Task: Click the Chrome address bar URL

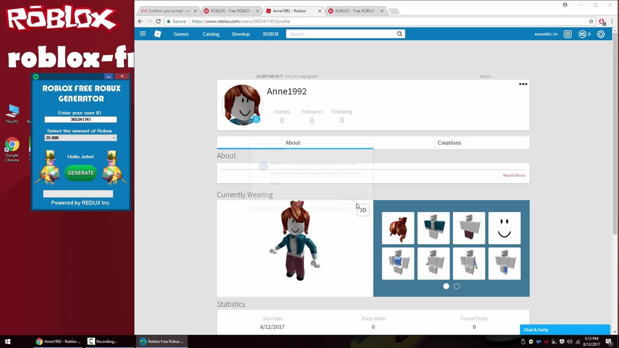Action: pos(240,21)
